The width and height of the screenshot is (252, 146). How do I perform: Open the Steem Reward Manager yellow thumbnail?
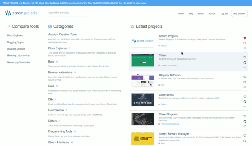143,139
